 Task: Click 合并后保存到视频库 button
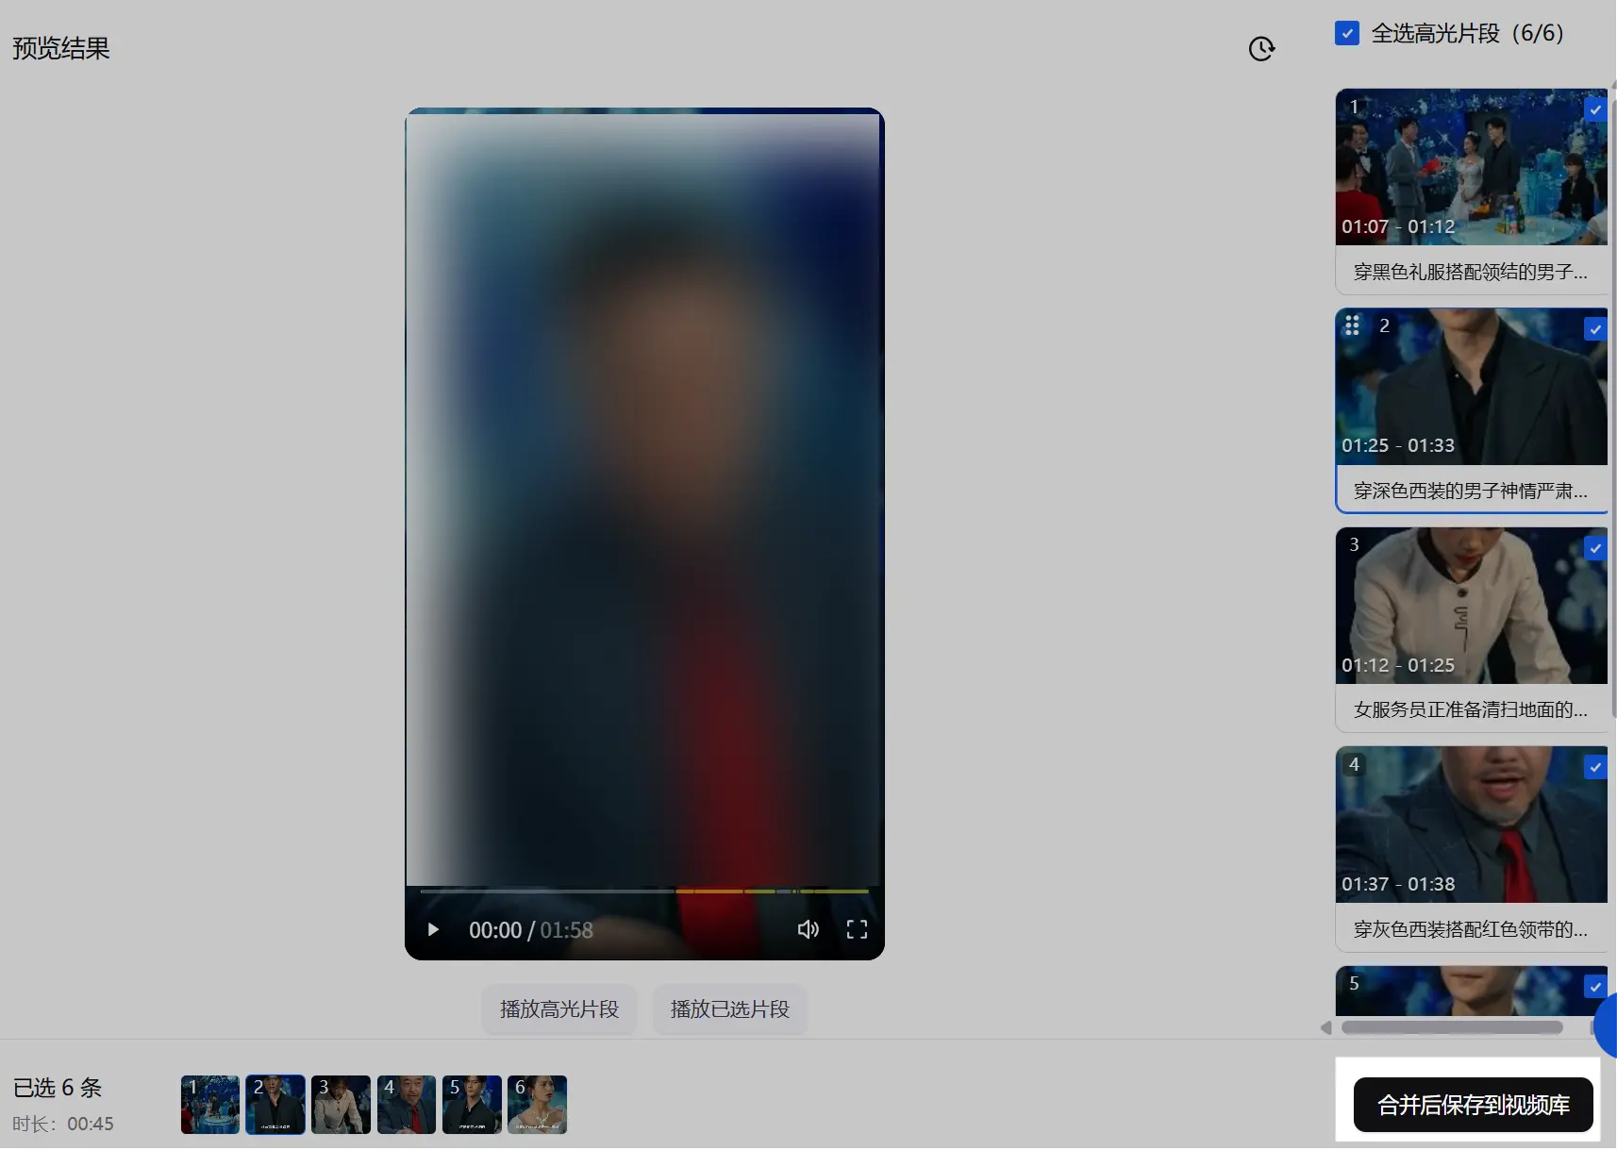click(1473, 1105)
